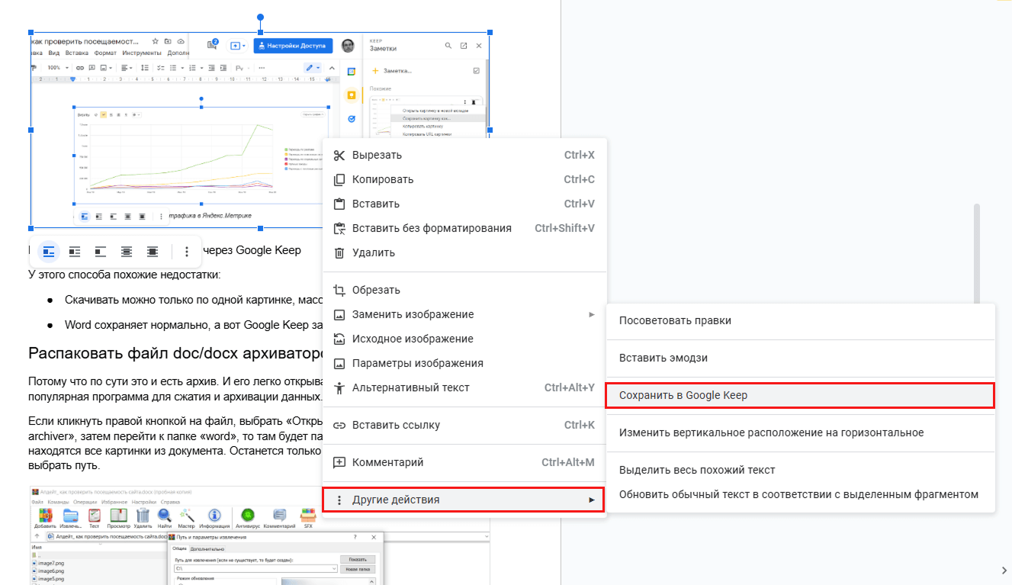Click the line "У этого способа похожие недостатки:"

[124, 275]
